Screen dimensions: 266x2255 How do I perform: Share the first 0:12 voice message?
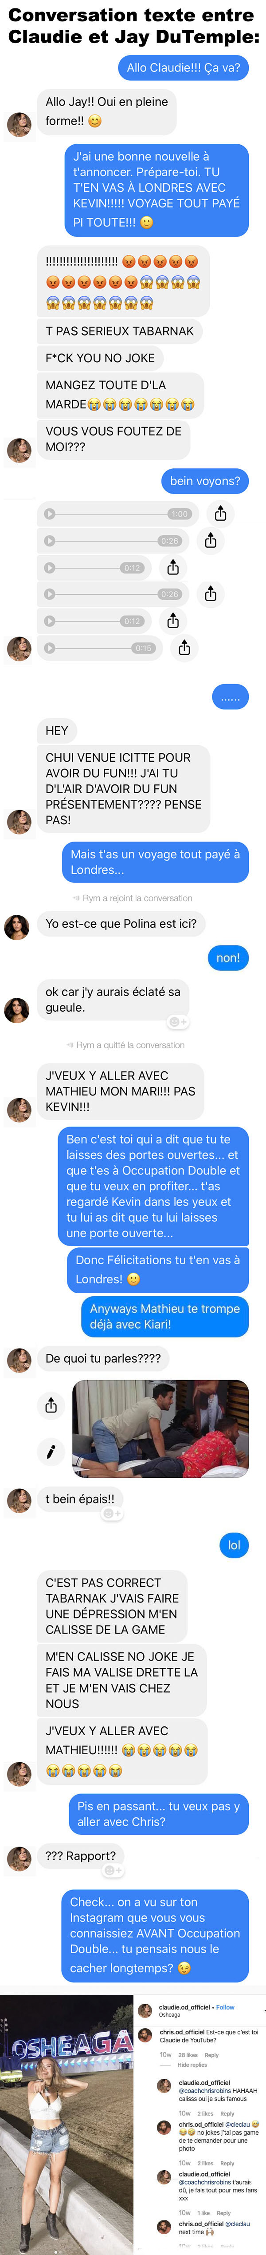(173, 567)
